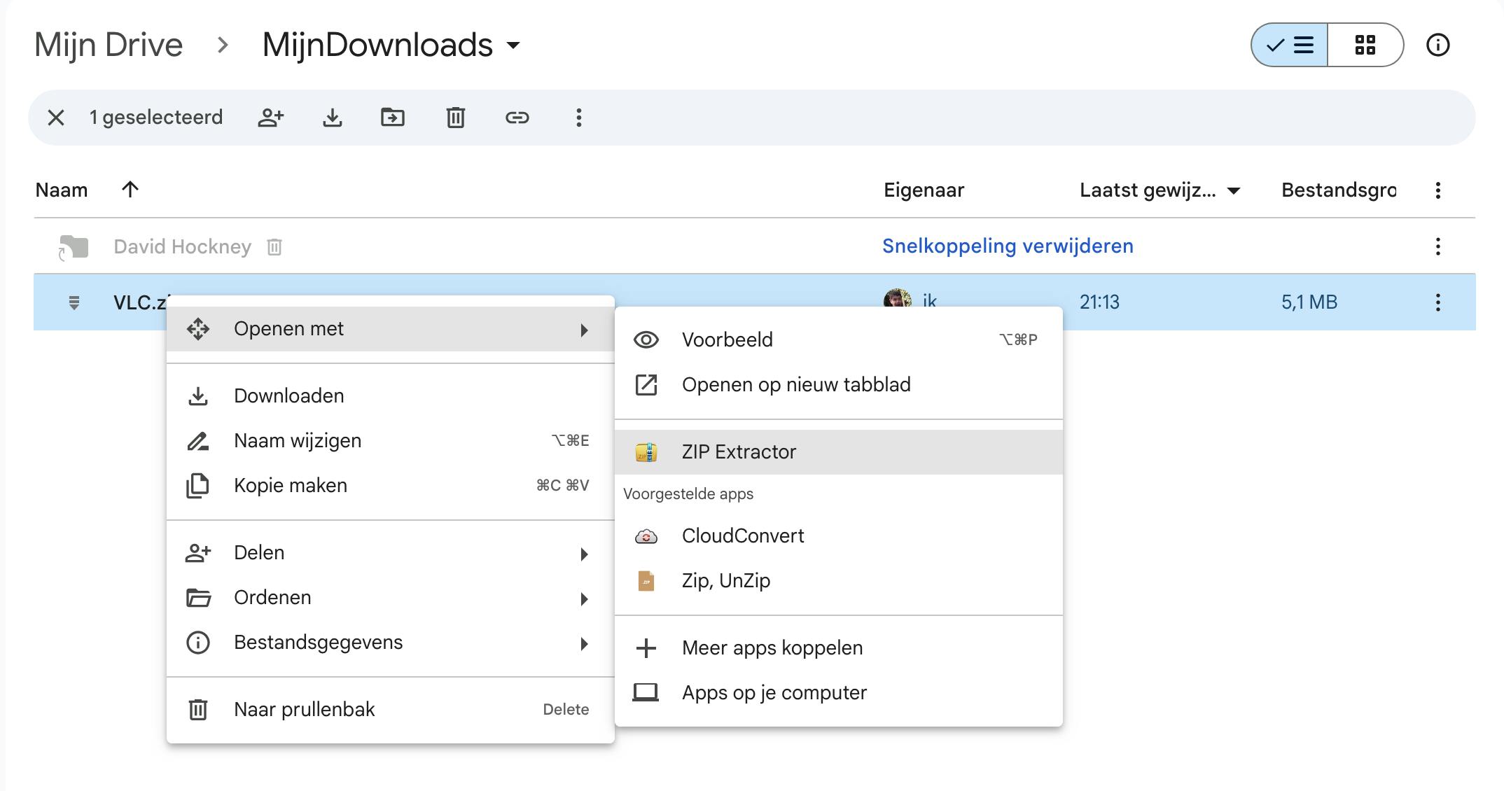Click Snelkoppeling verwijderen link
Screen dimensions: 1504x791
point(1008,246)
